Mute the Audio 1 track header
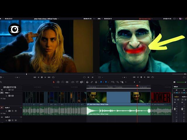 [15, 111]
